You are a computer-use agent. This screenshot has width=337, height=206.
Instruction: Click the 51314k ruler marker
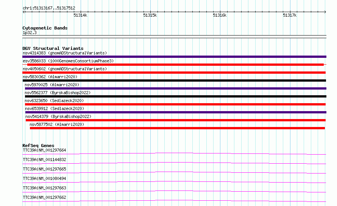tap(80, 15)
